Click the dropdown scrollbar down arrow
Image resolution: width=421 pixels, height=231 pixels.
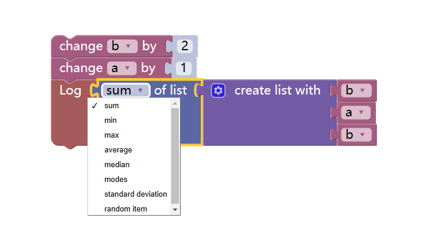[175, 210]
